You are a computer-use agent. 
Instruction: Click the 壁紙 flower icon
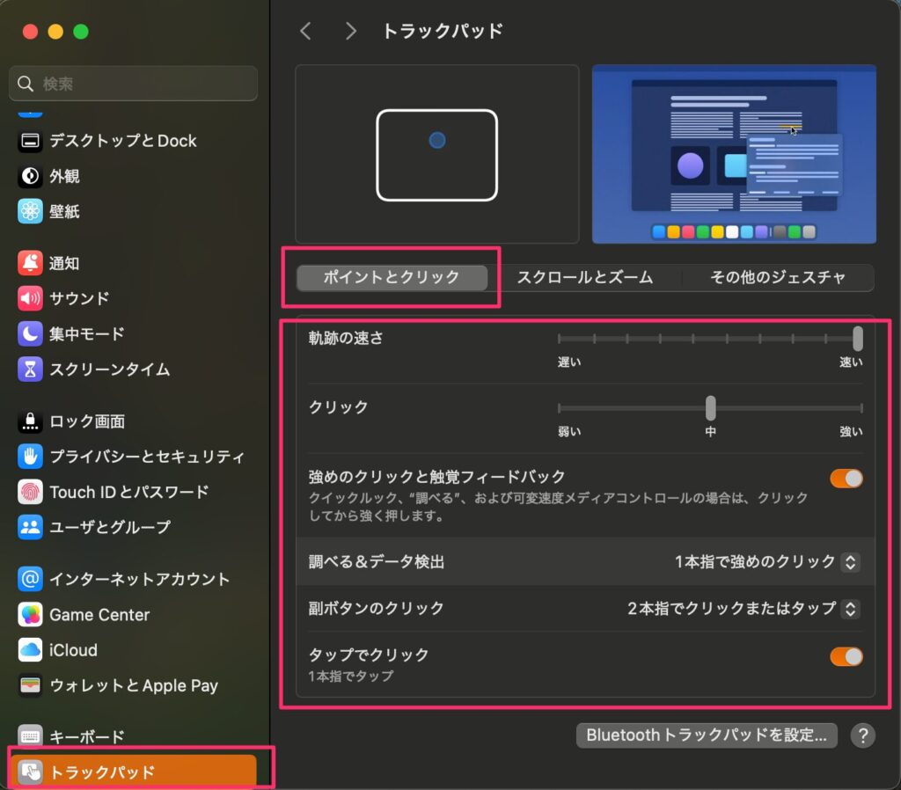(31, 211)
